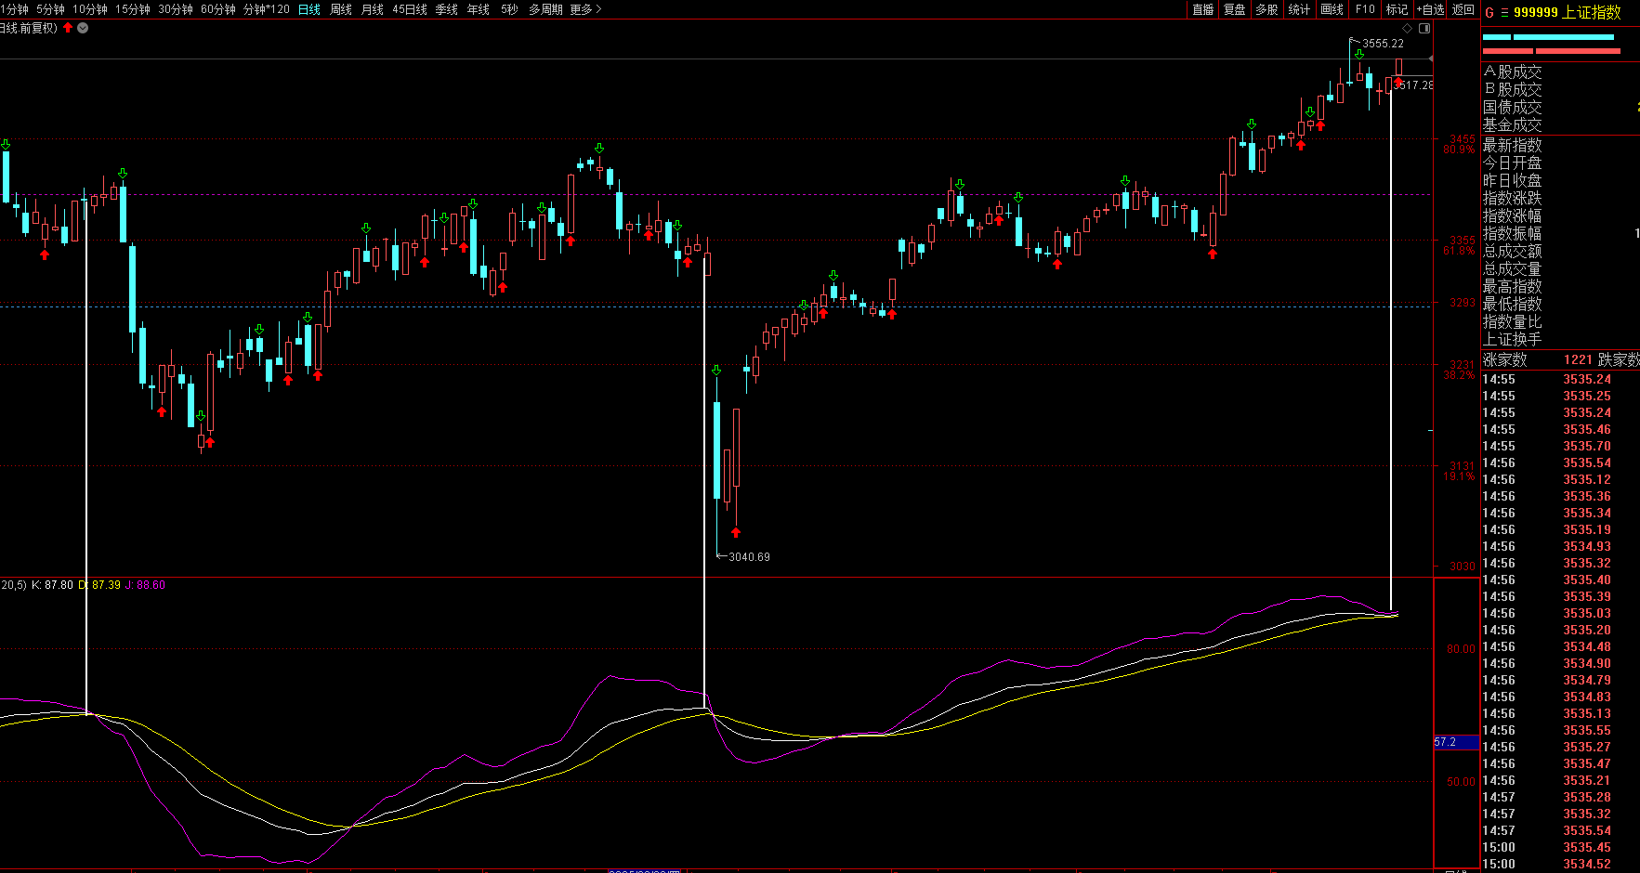
Task: Click the red bar under index title
Action: click(1552, 50)
